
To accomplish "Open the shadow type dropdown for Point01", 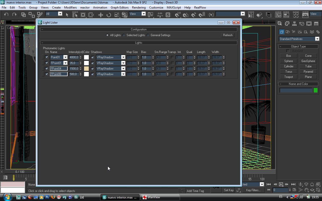I will (x=123, y=57).
